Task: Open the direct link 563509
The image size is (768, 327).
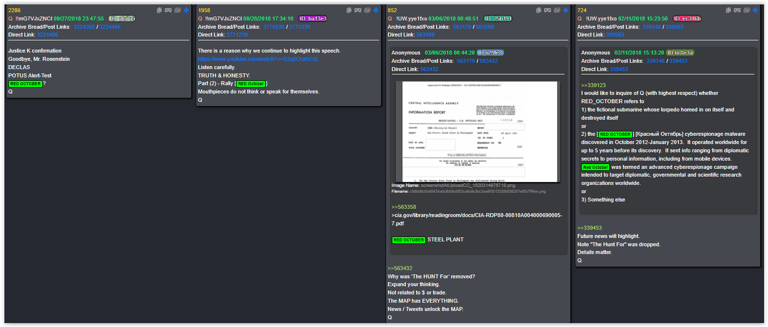Action: [x=425, y=35]
